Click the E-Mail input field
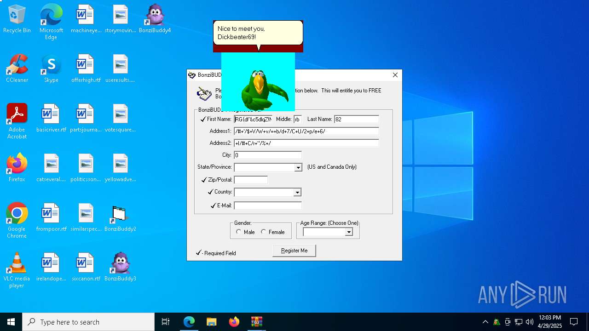Viewport: 589px width, 331px height. pos(268,205)
